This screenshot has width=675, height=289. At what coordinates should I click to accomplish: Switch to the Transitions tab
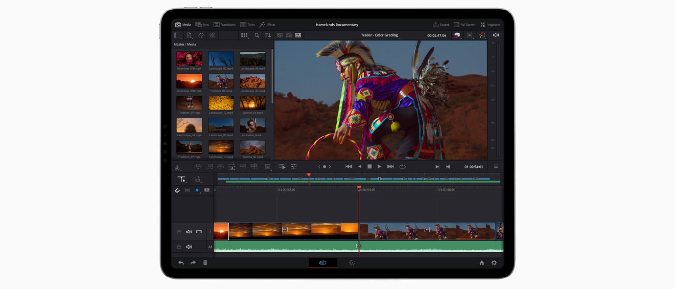[225, 25]
